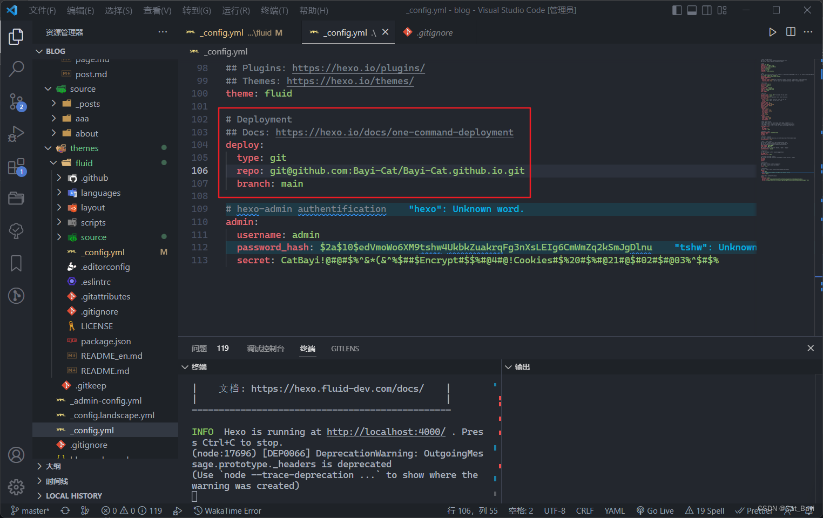Open the Manage settings gear icon
823x518 pixels.
(x=16, y=487)
